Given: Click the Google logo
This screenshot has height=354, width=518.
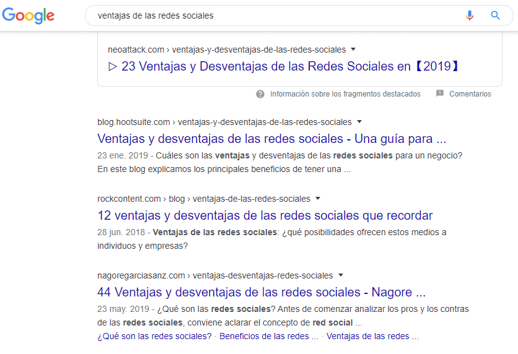Looking at the screenshot, I should pyautogui.click(x=29, y=15).
